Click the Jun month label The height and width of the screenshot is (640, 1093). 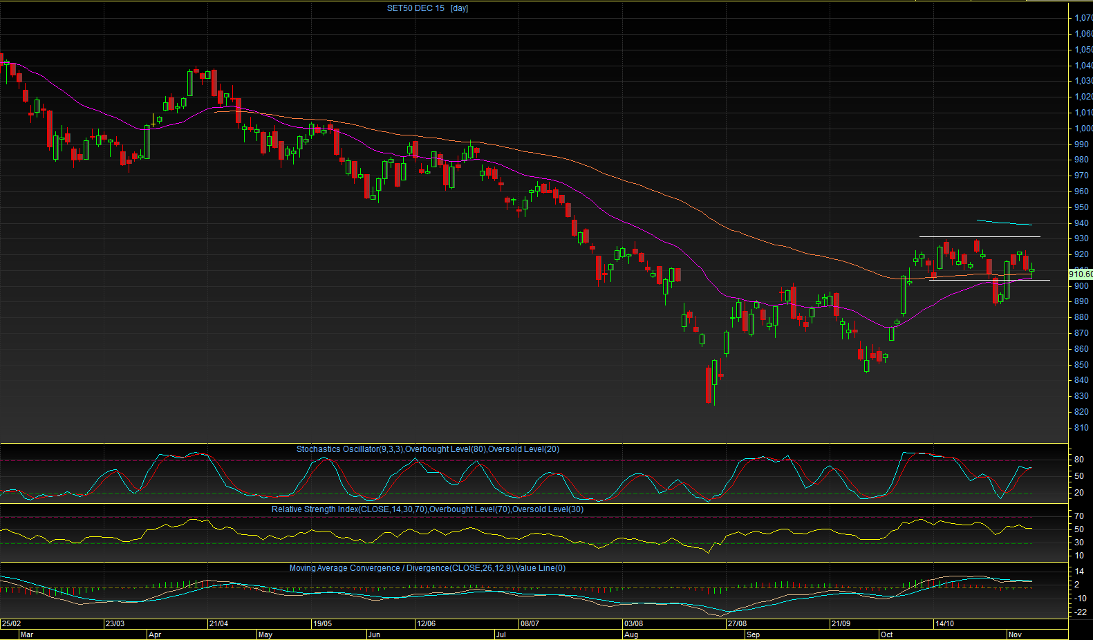pyautogui.click(x=374, y=634)
